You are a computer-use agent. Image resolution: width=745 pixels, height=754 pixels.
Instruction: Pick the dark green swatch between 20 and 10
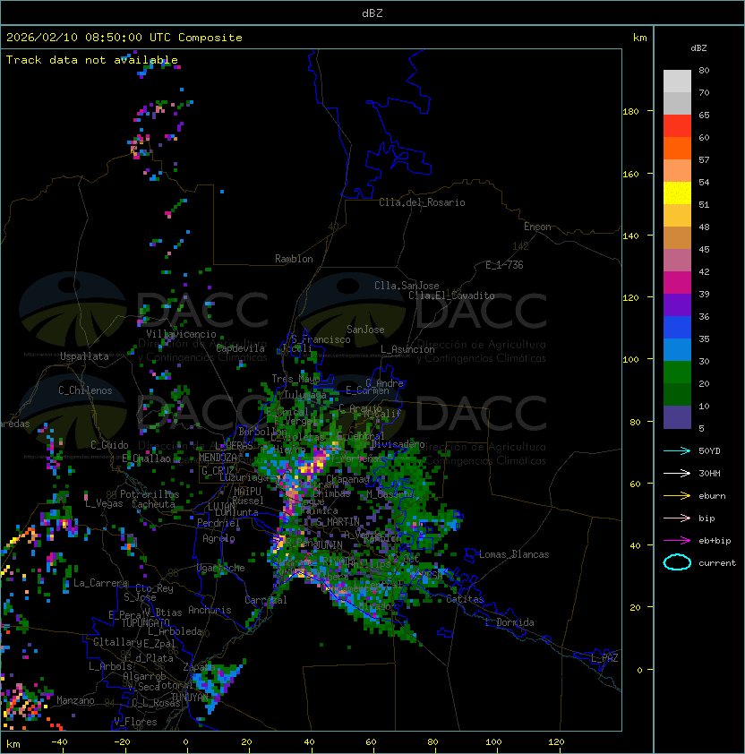677,394
